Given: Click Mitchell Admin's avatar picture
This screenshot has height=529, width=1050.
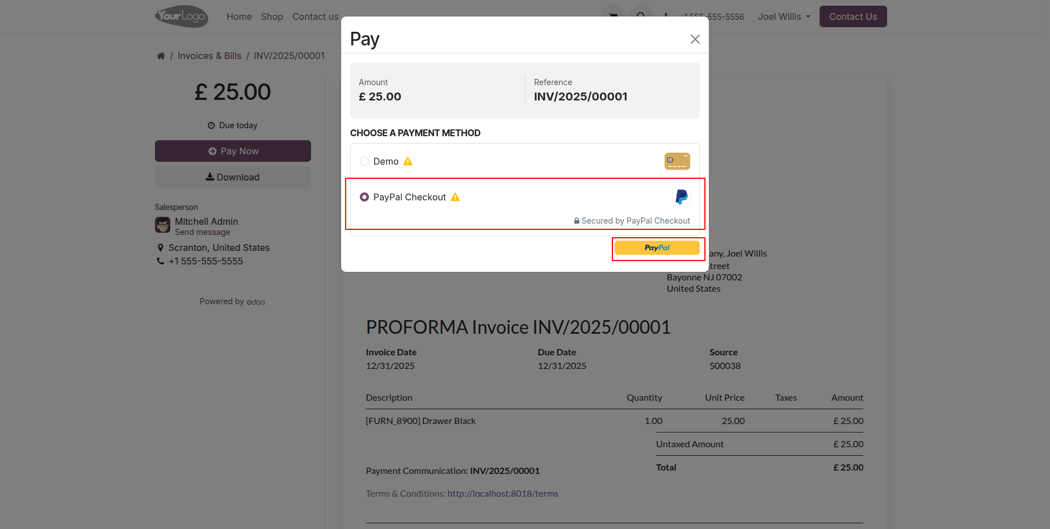Looking at the screenshot, I should (x=163, y=225).
